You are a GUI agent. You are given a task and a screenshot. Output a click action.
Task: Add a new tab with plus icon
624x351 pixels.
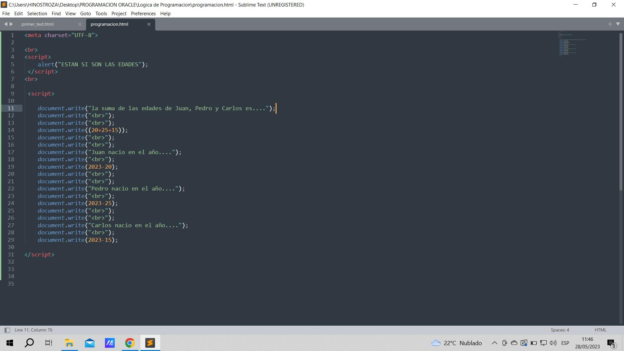click(610, 24)
